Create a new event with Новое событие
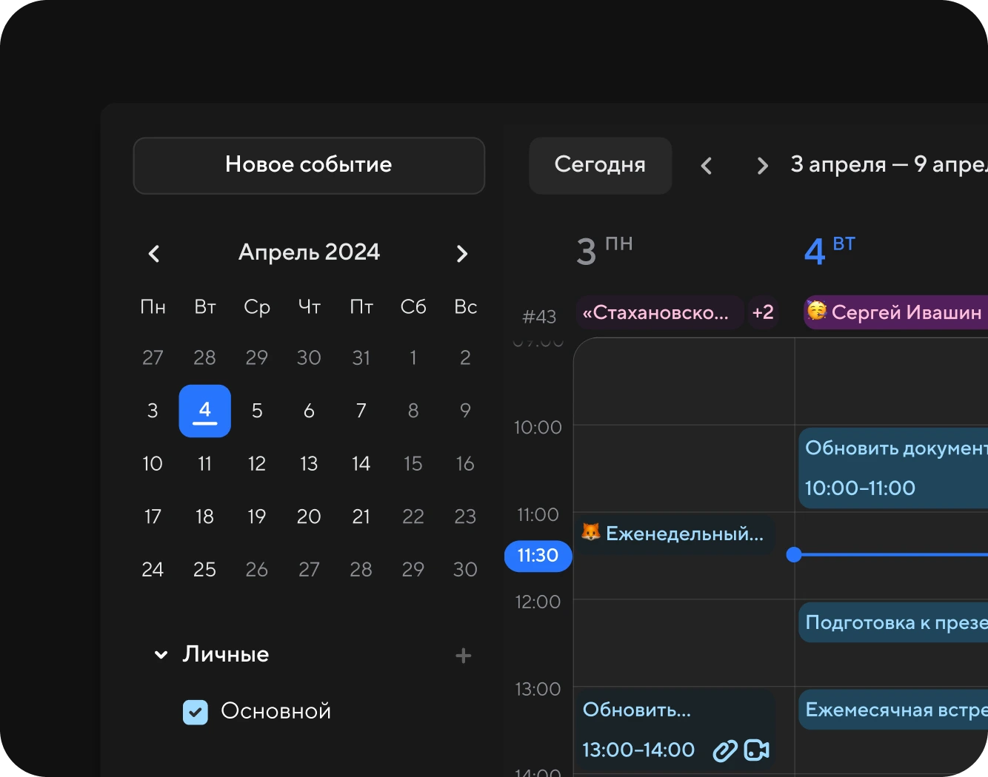Image resolution: width=988 pixels, height=777 pixels. click(x=309, y=165)
